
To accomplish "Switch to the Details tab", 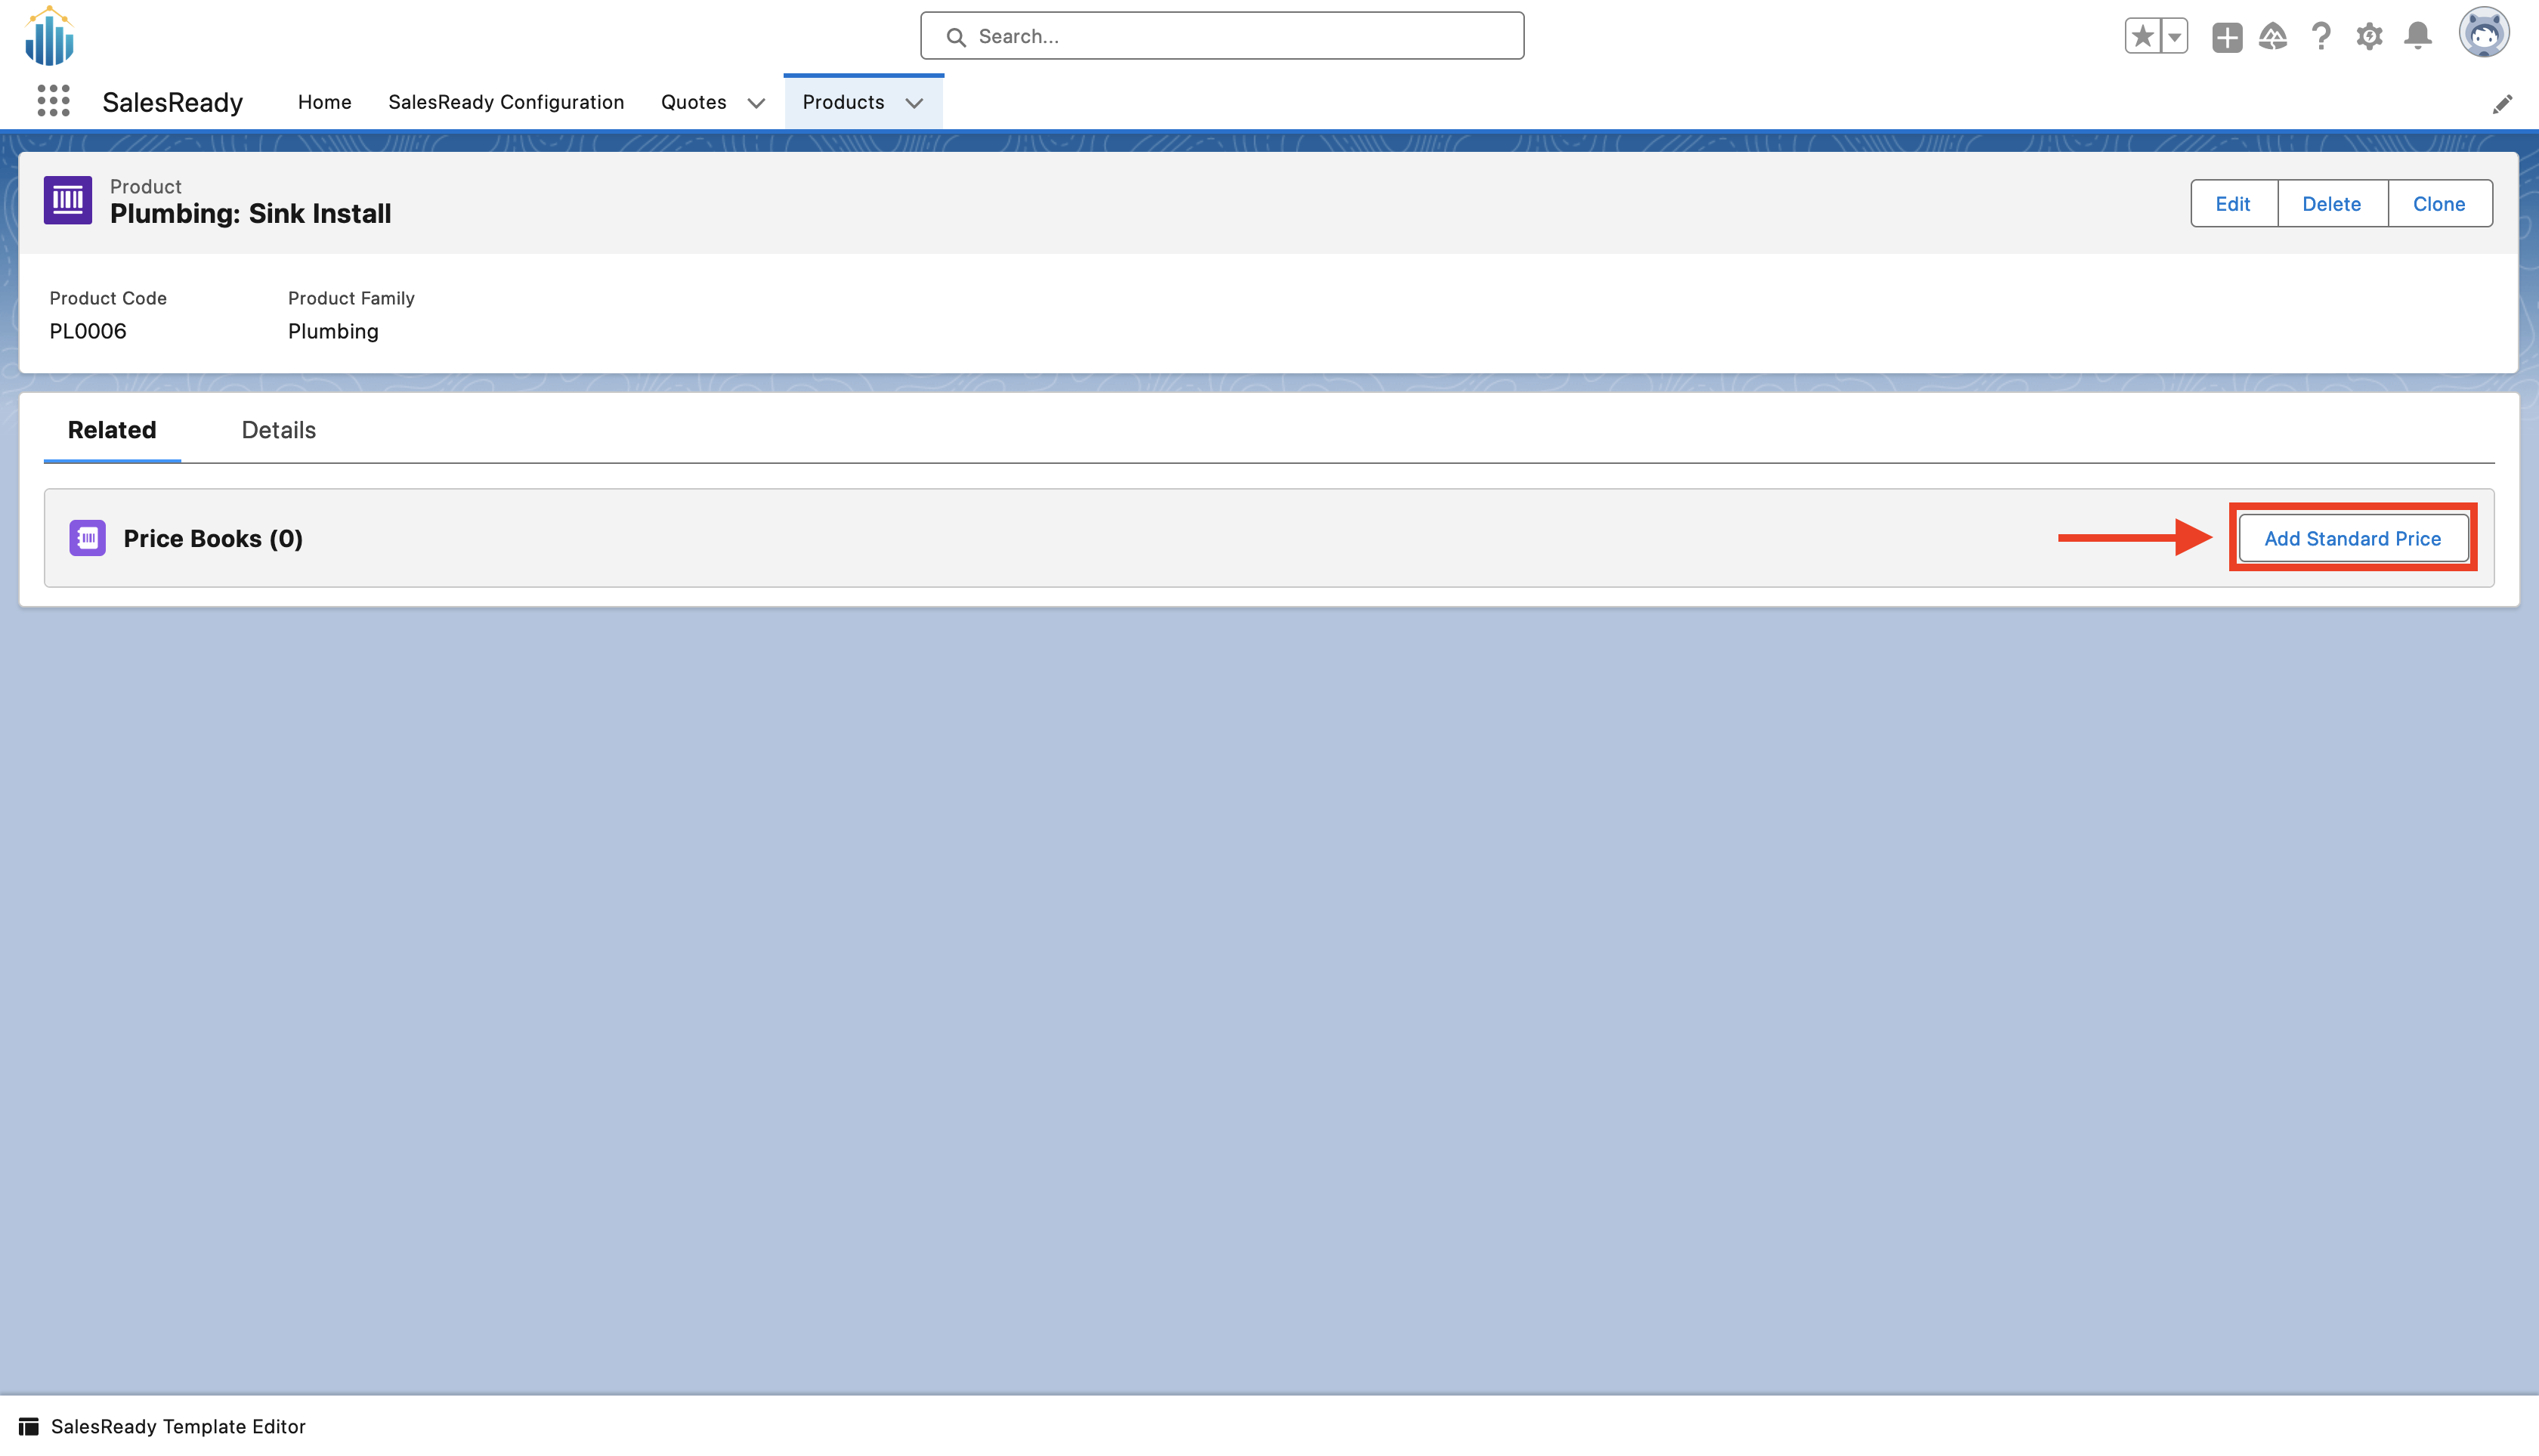I will (x=278, y=430).
